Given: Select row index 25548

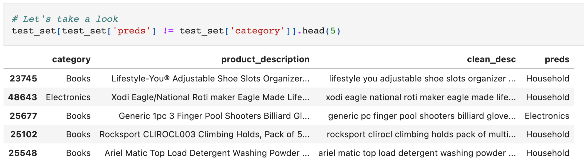Looking at the screenshot, I should (x=23, y=153).
